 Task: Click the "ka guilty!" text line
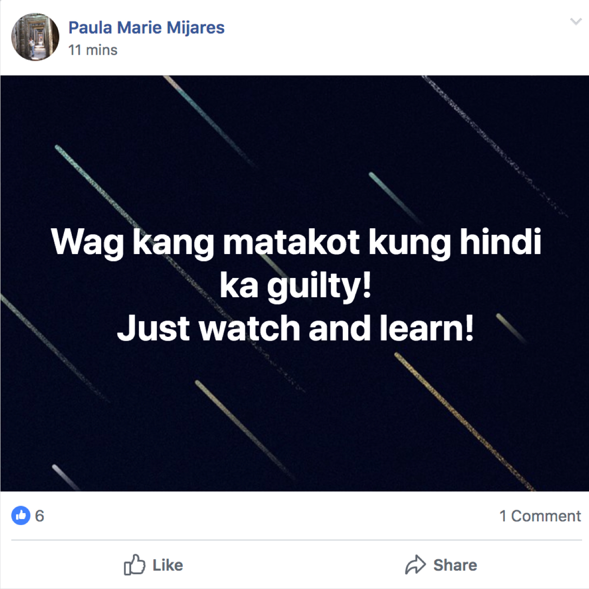coord(295,286)
